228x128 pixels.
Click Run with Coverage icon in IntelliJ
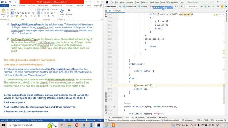coord(209,6)
